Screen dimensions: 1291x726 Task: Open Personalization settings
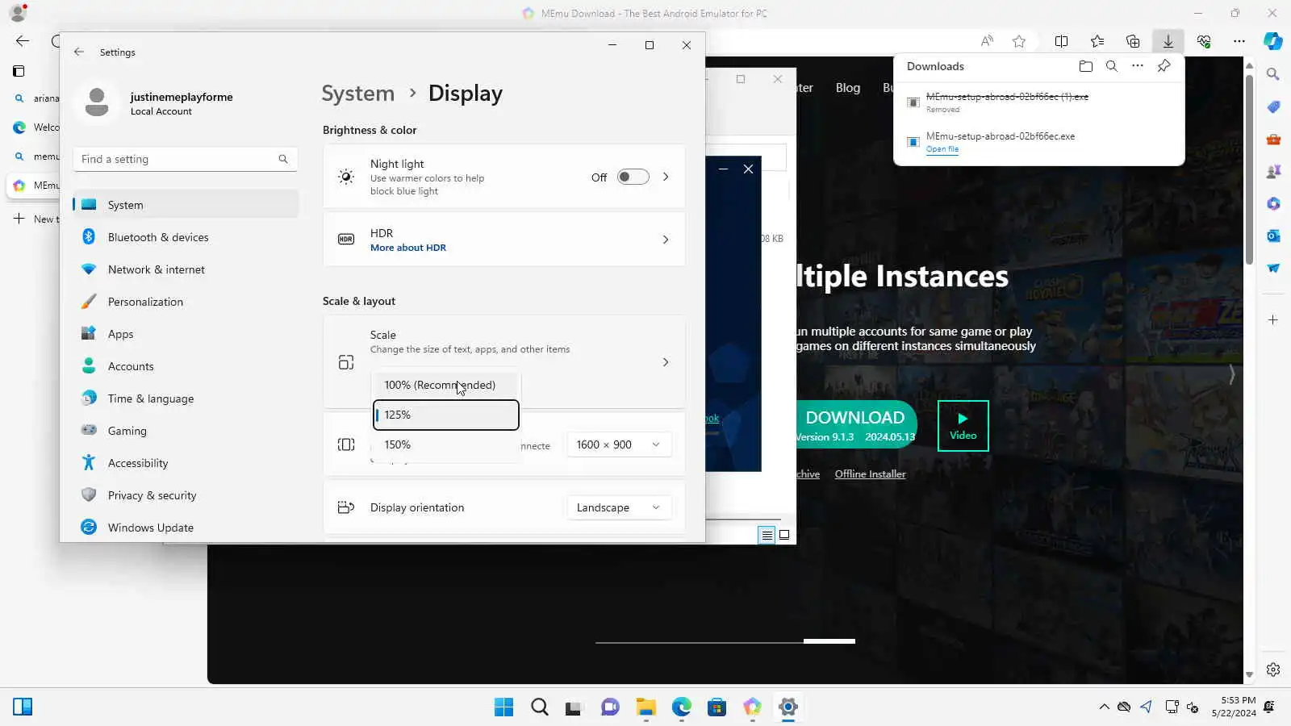click(x=186, y=302)
